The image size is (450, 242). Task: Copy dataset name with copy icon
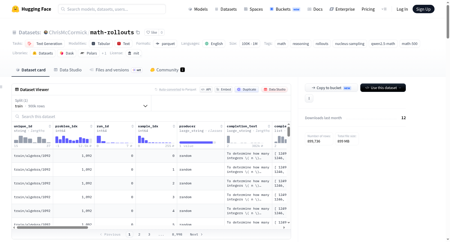[138, 32]
